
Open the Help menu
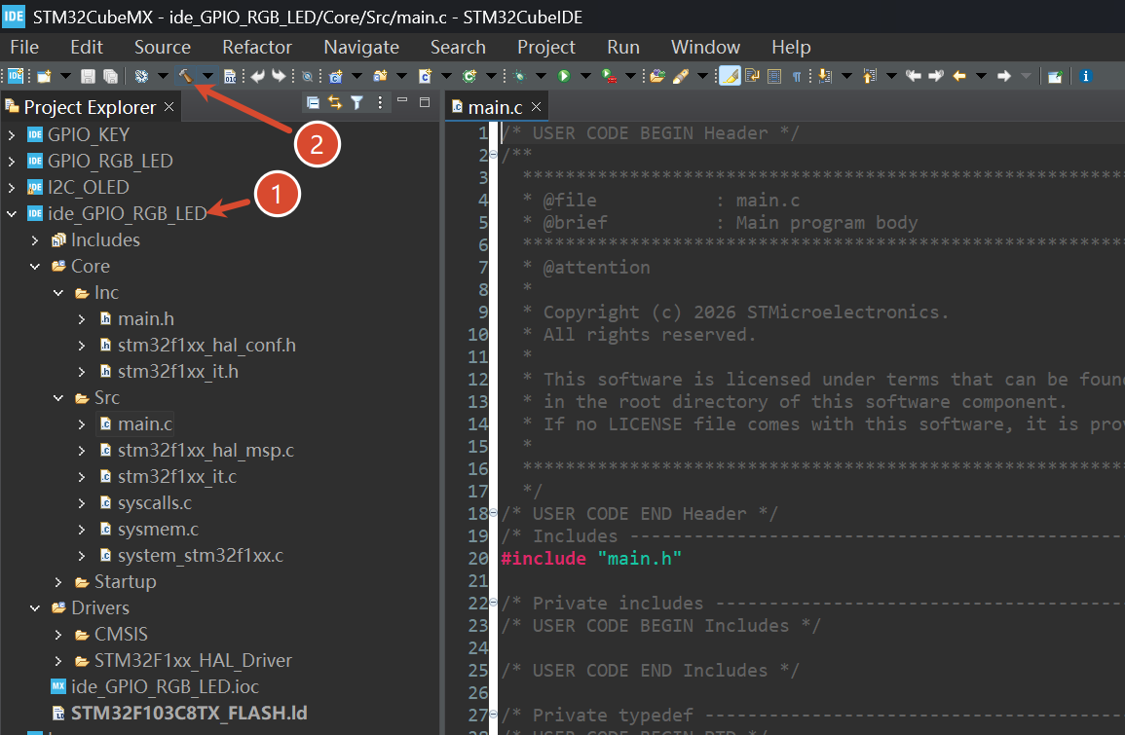pyautogui.click(x=791, y=48)
